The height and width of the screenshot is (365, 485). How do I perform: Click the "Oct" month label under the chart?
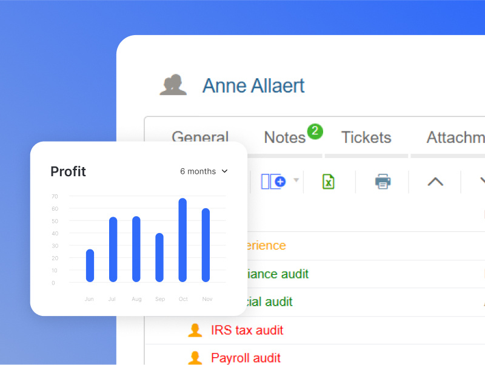coord(183,299)
